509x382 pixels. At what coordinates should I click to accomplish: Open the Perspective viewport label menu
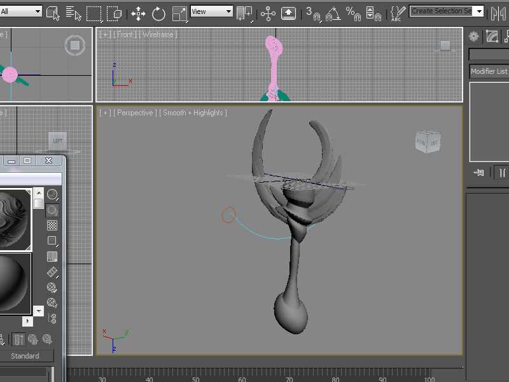[x=135, y=113]
